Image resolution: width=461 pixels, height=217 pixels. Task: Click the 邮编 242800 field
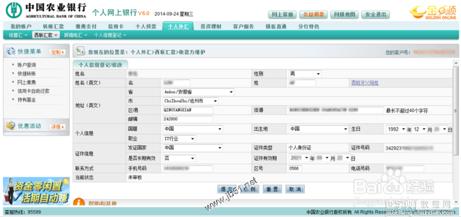(188, 119)
